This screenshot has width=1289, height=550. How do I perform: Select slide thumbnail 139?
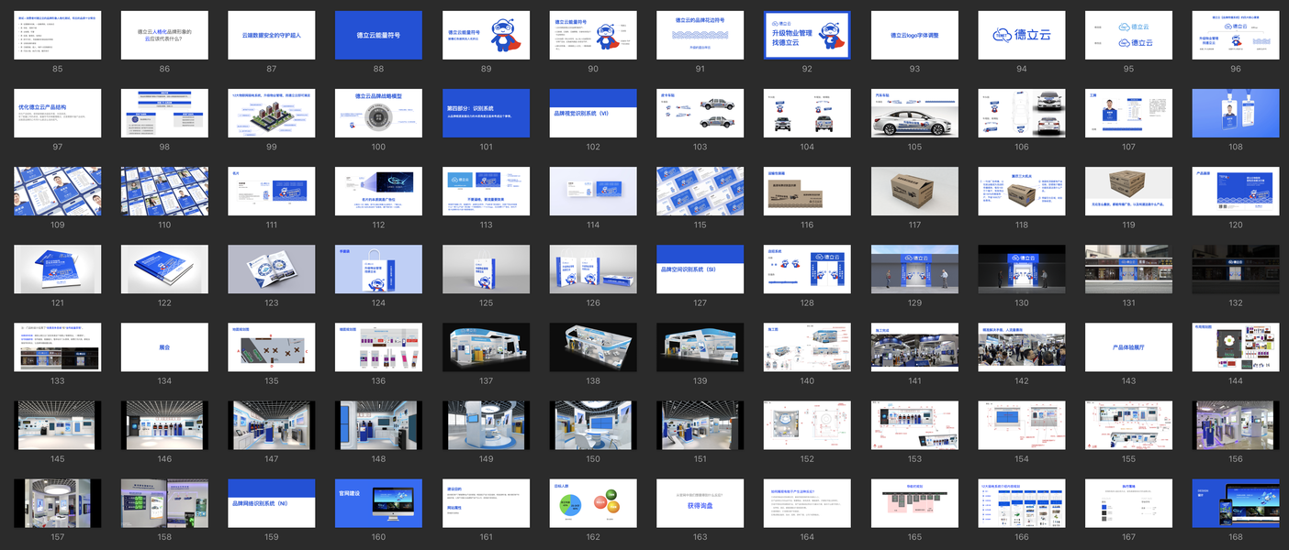click(701, 347)
